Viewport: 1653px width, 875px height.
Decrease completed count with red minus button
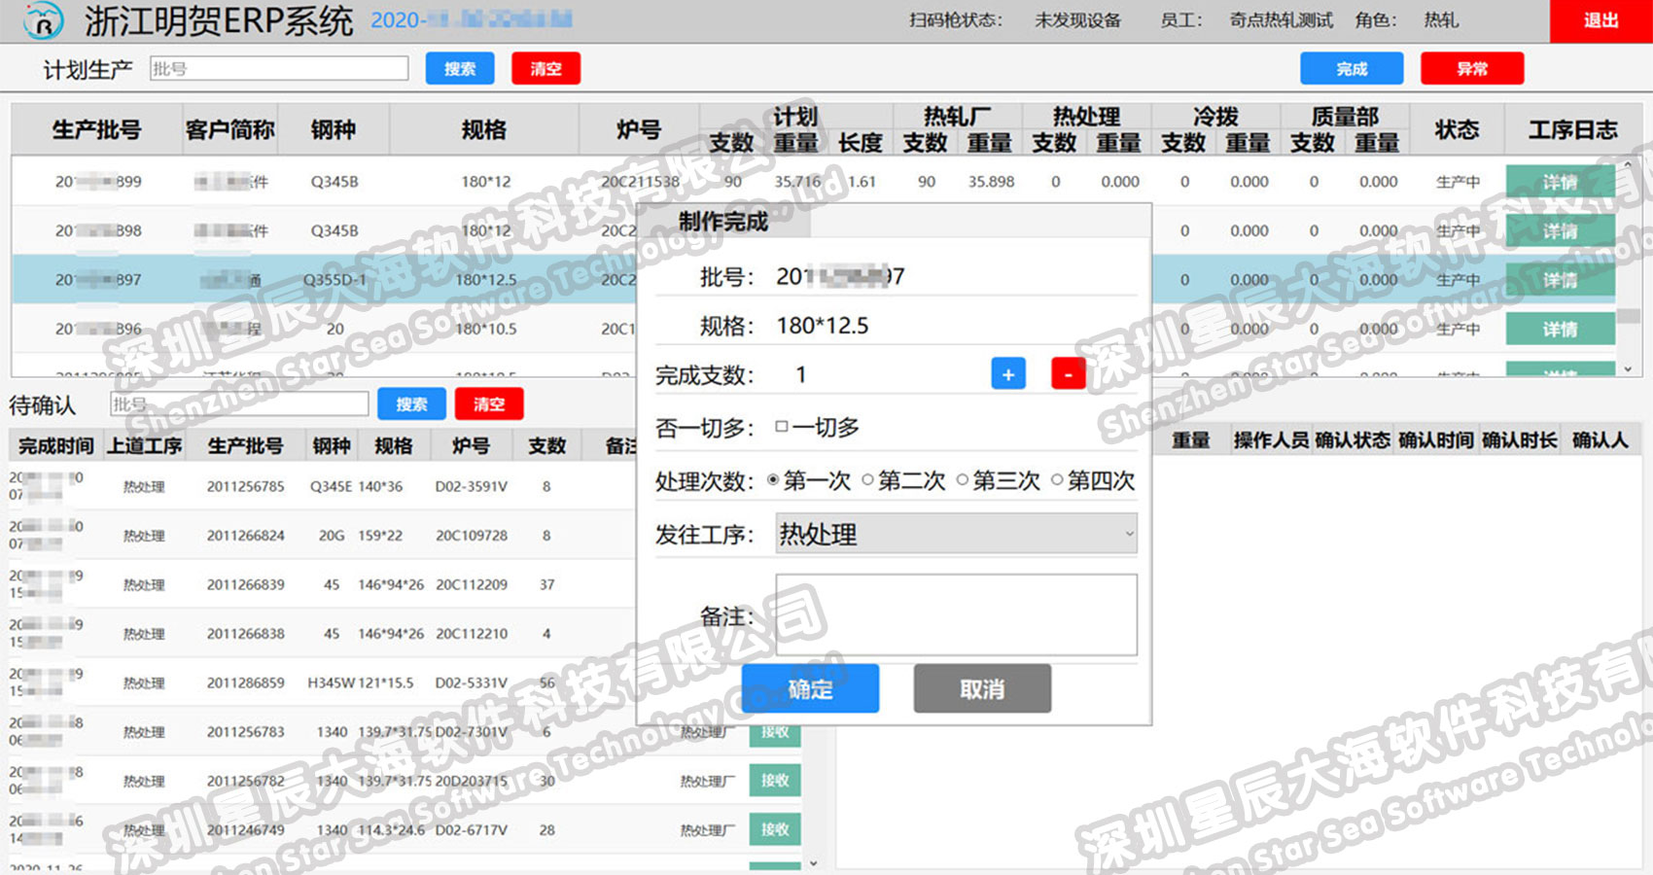tap(1069, 374)
